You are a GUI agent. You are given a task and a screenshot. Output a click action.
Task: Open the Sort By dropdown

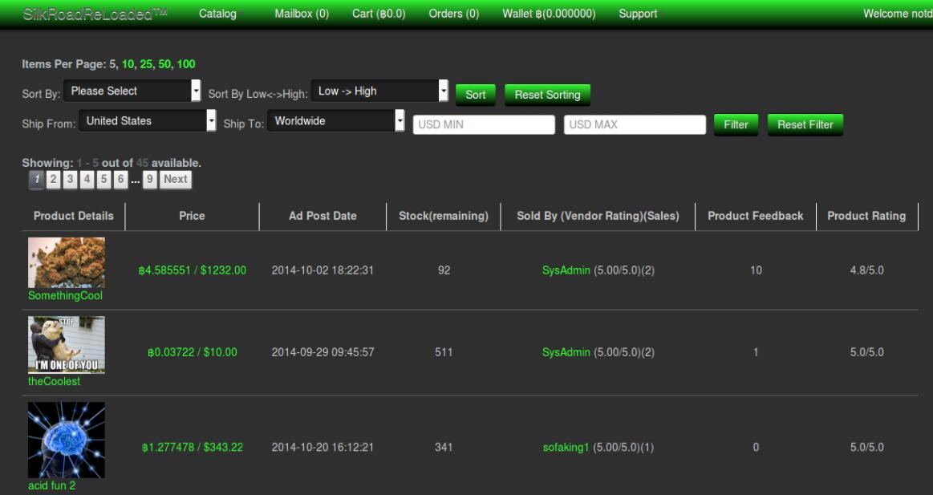coord(132,91)
